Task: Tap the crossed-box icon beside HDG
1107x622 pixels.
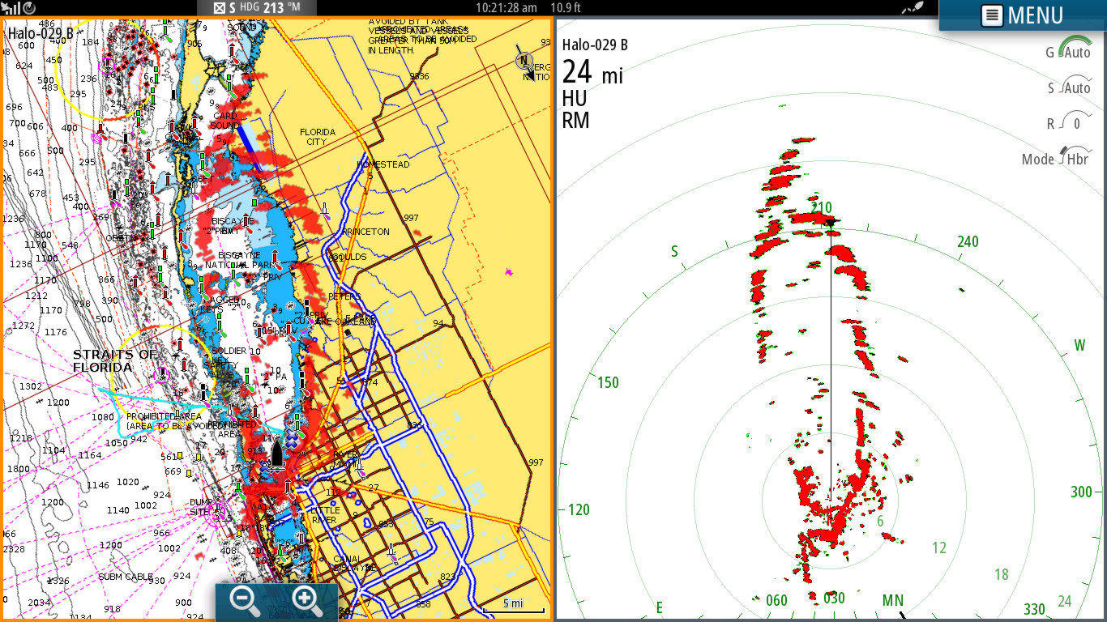Action: [x=219, y=7]
